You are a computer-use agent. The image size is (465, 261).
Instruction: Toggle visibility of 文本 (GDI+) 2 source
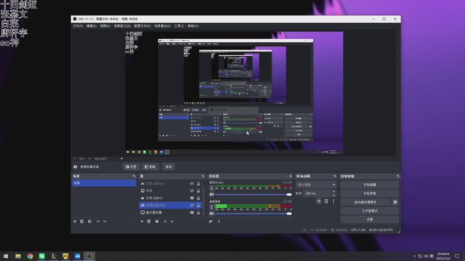(x=192, y=183)
